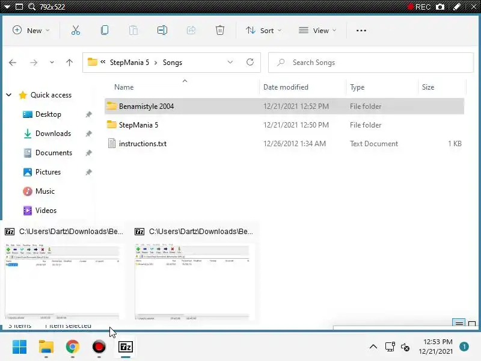The height and width of the screenshot is (361, 481).
Task: Open the Sort options dropdown
Action: coord(263,31)
